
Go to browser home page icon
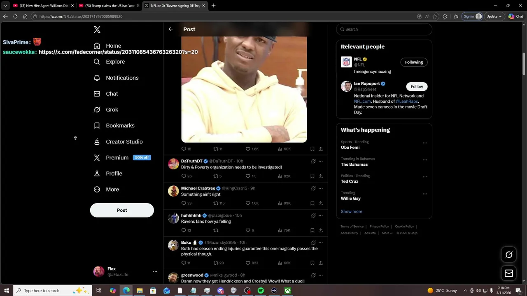tap(25, 16)
